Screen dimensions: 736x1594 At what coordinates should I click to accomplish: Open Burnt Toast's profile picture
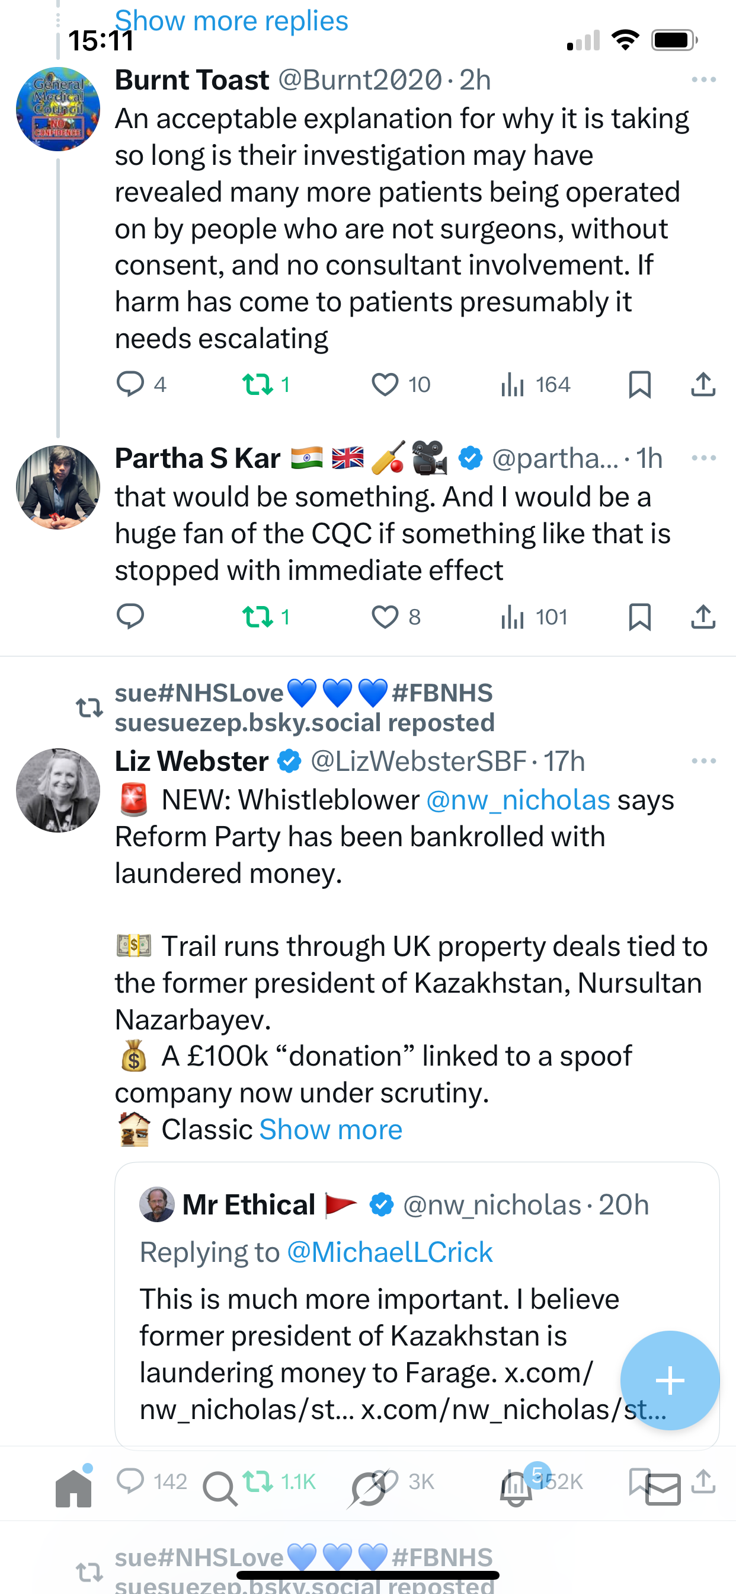click(58, 109)
